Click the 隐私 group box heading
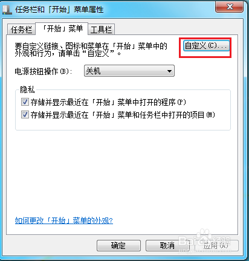The height and width of the screenshot is (261, 249). [x=27, y=89]
